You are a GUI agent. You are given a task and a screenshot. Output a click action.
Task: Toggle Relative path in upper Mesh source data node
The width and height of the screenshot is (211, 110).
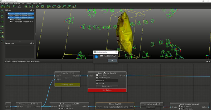(97, 78)
